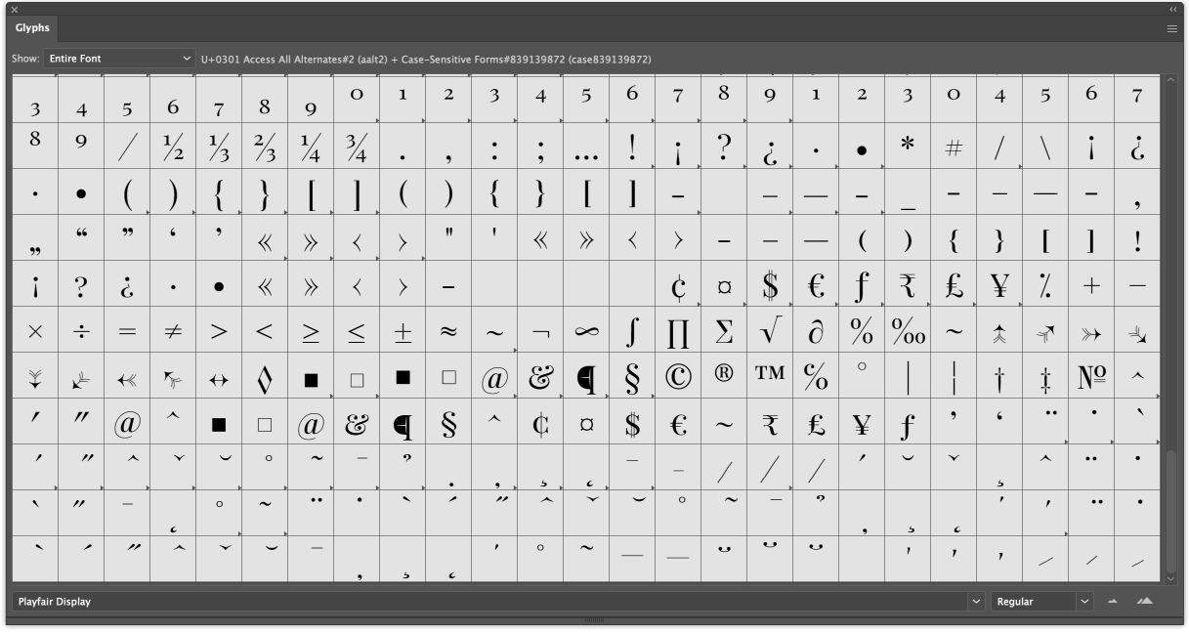Pick the square root √ glyph

pyautogui.click(x=770, y=330)
